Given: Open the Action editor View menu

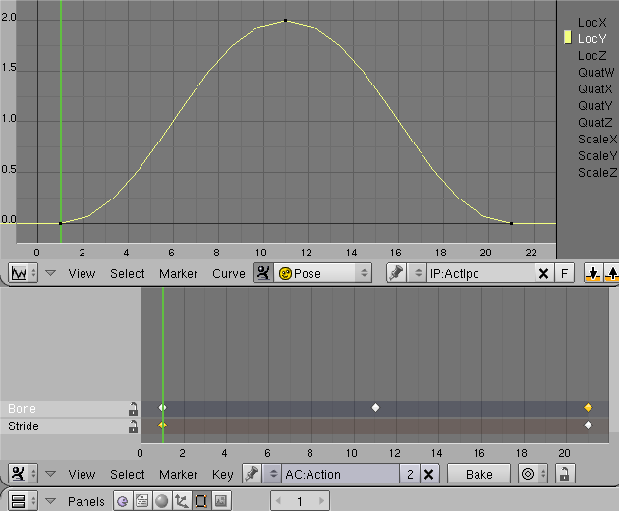Looking at the screenshot, I should [x=82, y=474].
